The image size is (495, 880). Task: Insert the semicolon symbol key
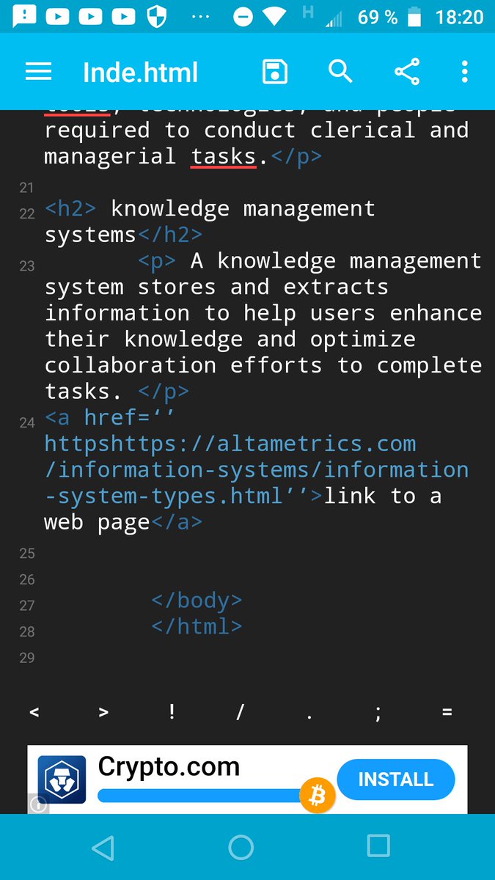pos(378,714)
